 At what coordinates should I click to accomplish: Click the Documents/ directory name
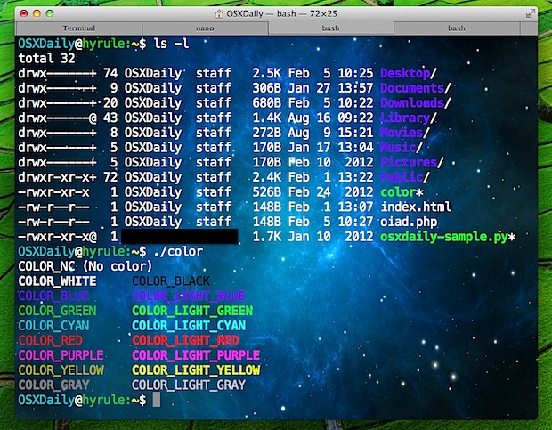(416, 88)
